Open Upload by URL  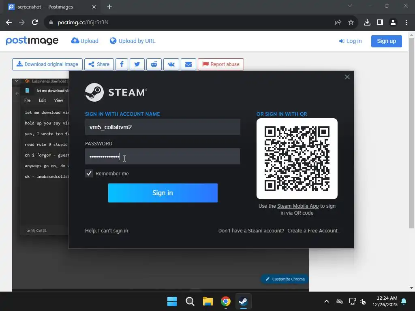coord(133,41)
